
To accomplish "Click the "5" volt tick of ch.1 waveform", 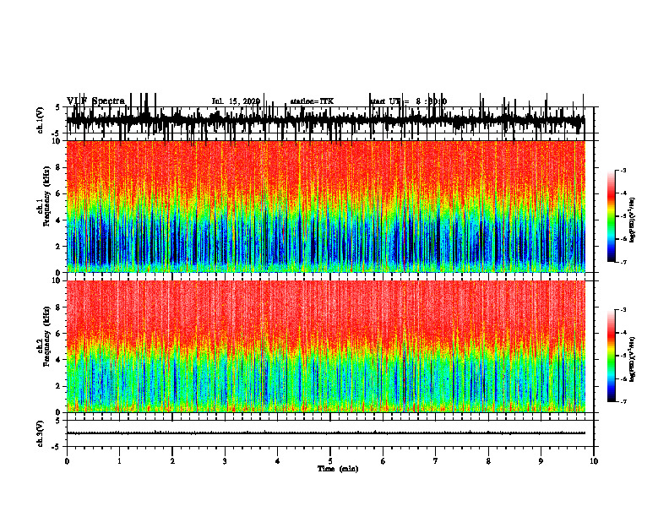I will (57, 107).
